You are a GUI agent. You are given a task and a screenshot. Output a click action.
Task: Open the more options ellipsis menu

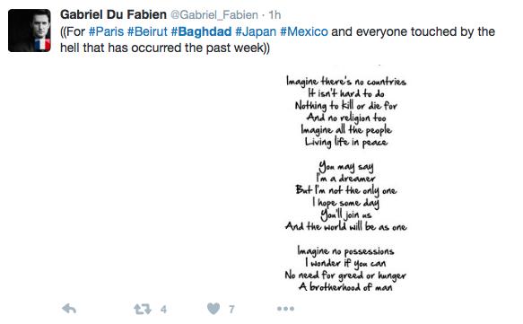pyautogui.click(x=285, y=309)
